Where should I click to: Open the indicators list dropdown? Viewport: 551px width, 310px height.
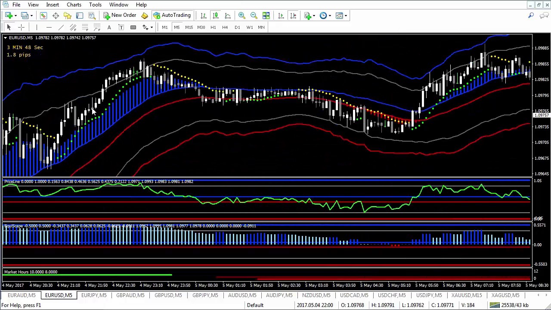coord(315,16)
